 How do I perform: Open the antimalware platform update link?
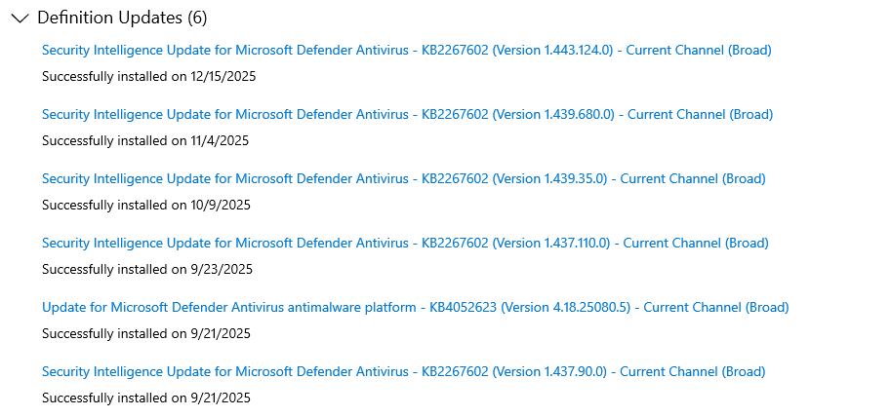415,307
